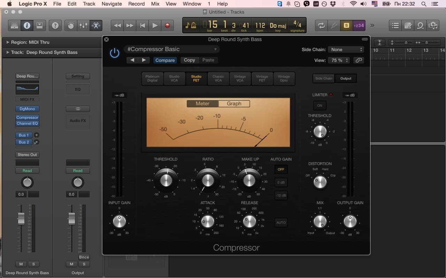Open the Library panel icon
The width and height of the screenshot is (446, 278).
point(14,25)
